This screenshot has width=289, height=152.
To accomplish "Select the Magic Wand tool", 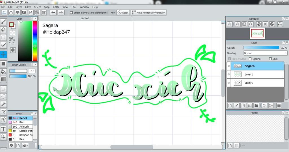I will pyautogui.click(x=3, y=104).
